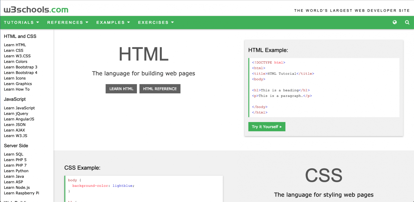Click the large HTML heading
The width and height of the screenshot is (414, 202).
[x=144, y=54]
